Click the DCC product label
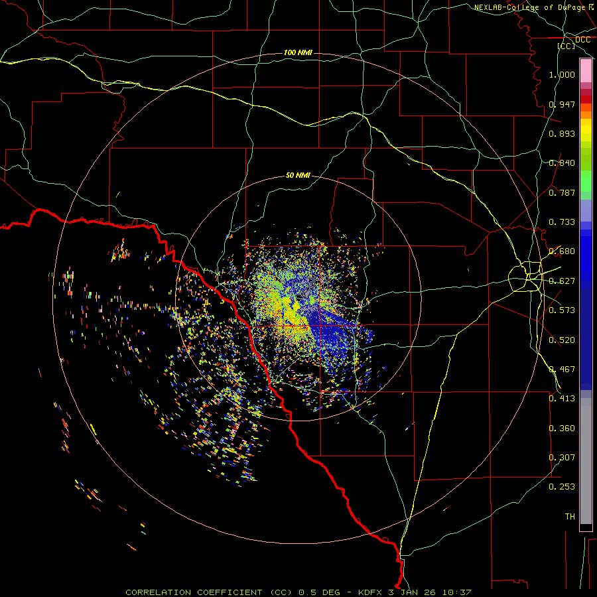This screenshot has height=597, width=597. point(582,40)
